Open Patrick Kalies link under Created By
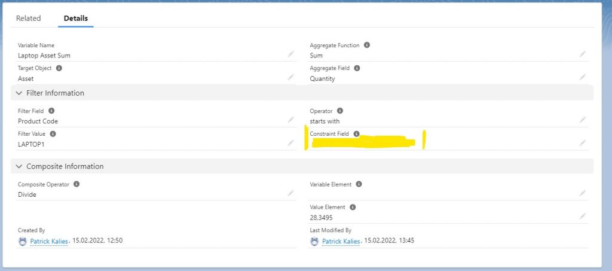This screenshot has width=612, height=271. [49, 241]
